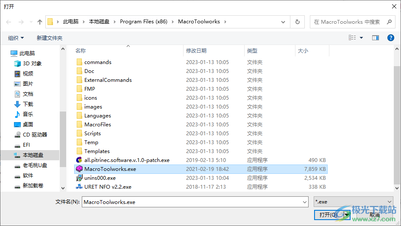Change the file view layout icon
The height and width of the screenshot is (226, 401).
pyautogui.click(x=352, y=38)
